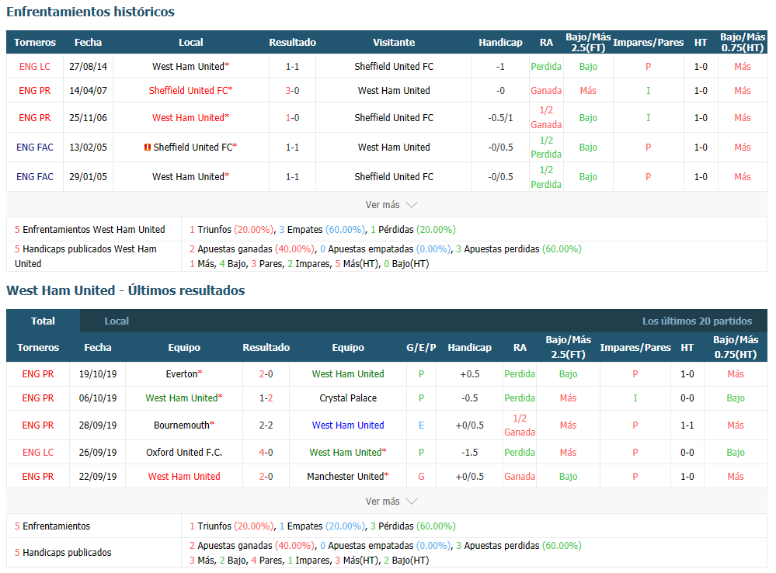The image size is (776, 573).
Task: Click West Ham United Últimos resultados heading
Action: [x=126, y=290]
